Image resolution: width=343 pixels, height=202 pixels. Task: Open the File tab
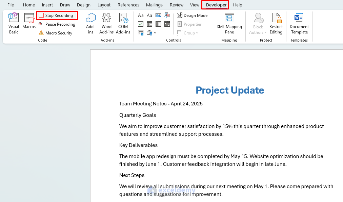[x=11, y=5]
